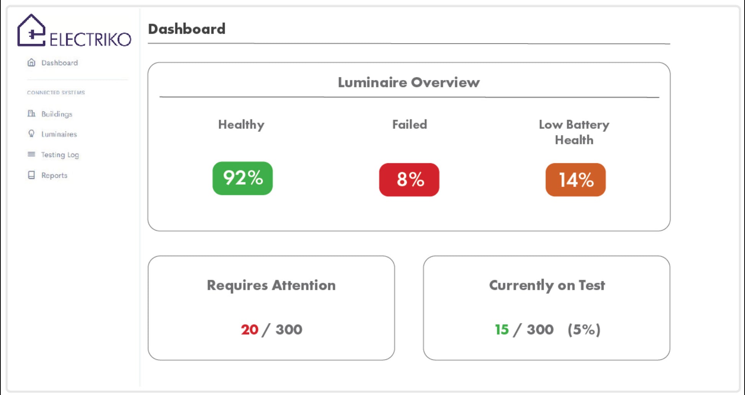Click the Electriko house logo icon
745x395 pixels.
31,31
